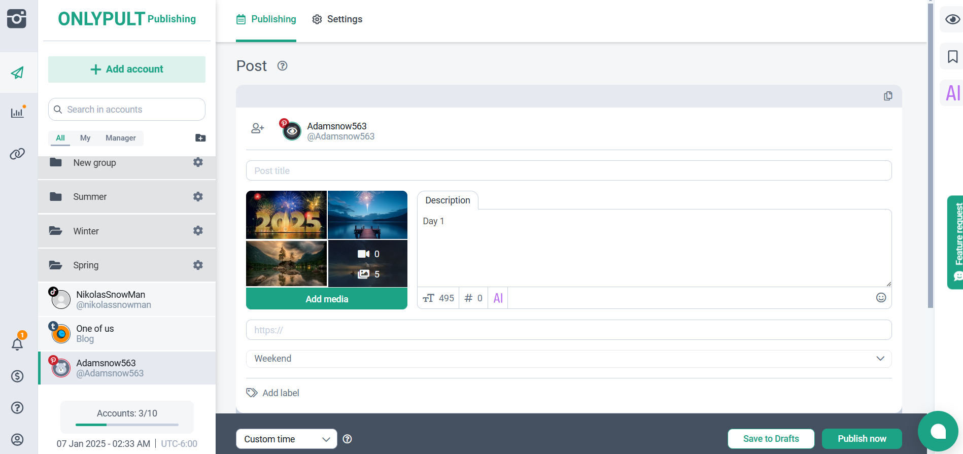The image size is (963, 454).
Task: Click the add new folder icon
Action: 200,138
